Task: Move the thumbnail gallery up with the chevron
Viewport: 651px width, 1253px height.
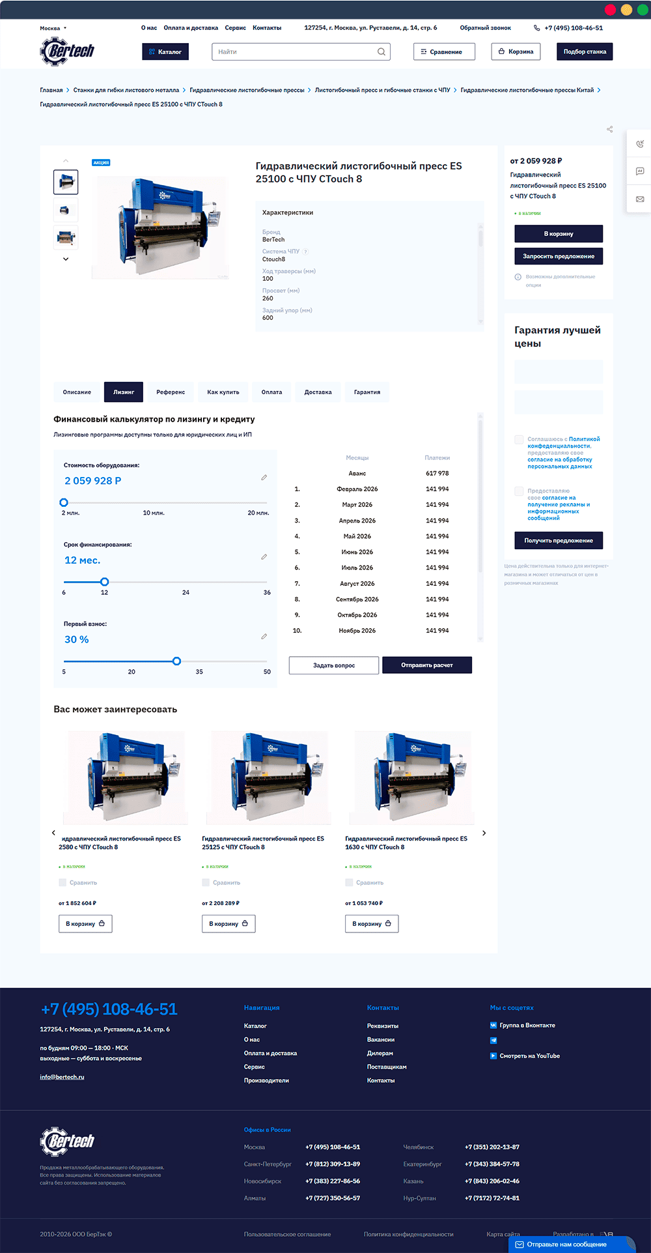Action: click(x=66, y=161)
